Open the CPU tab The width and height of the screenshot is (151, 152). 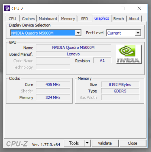12,19
